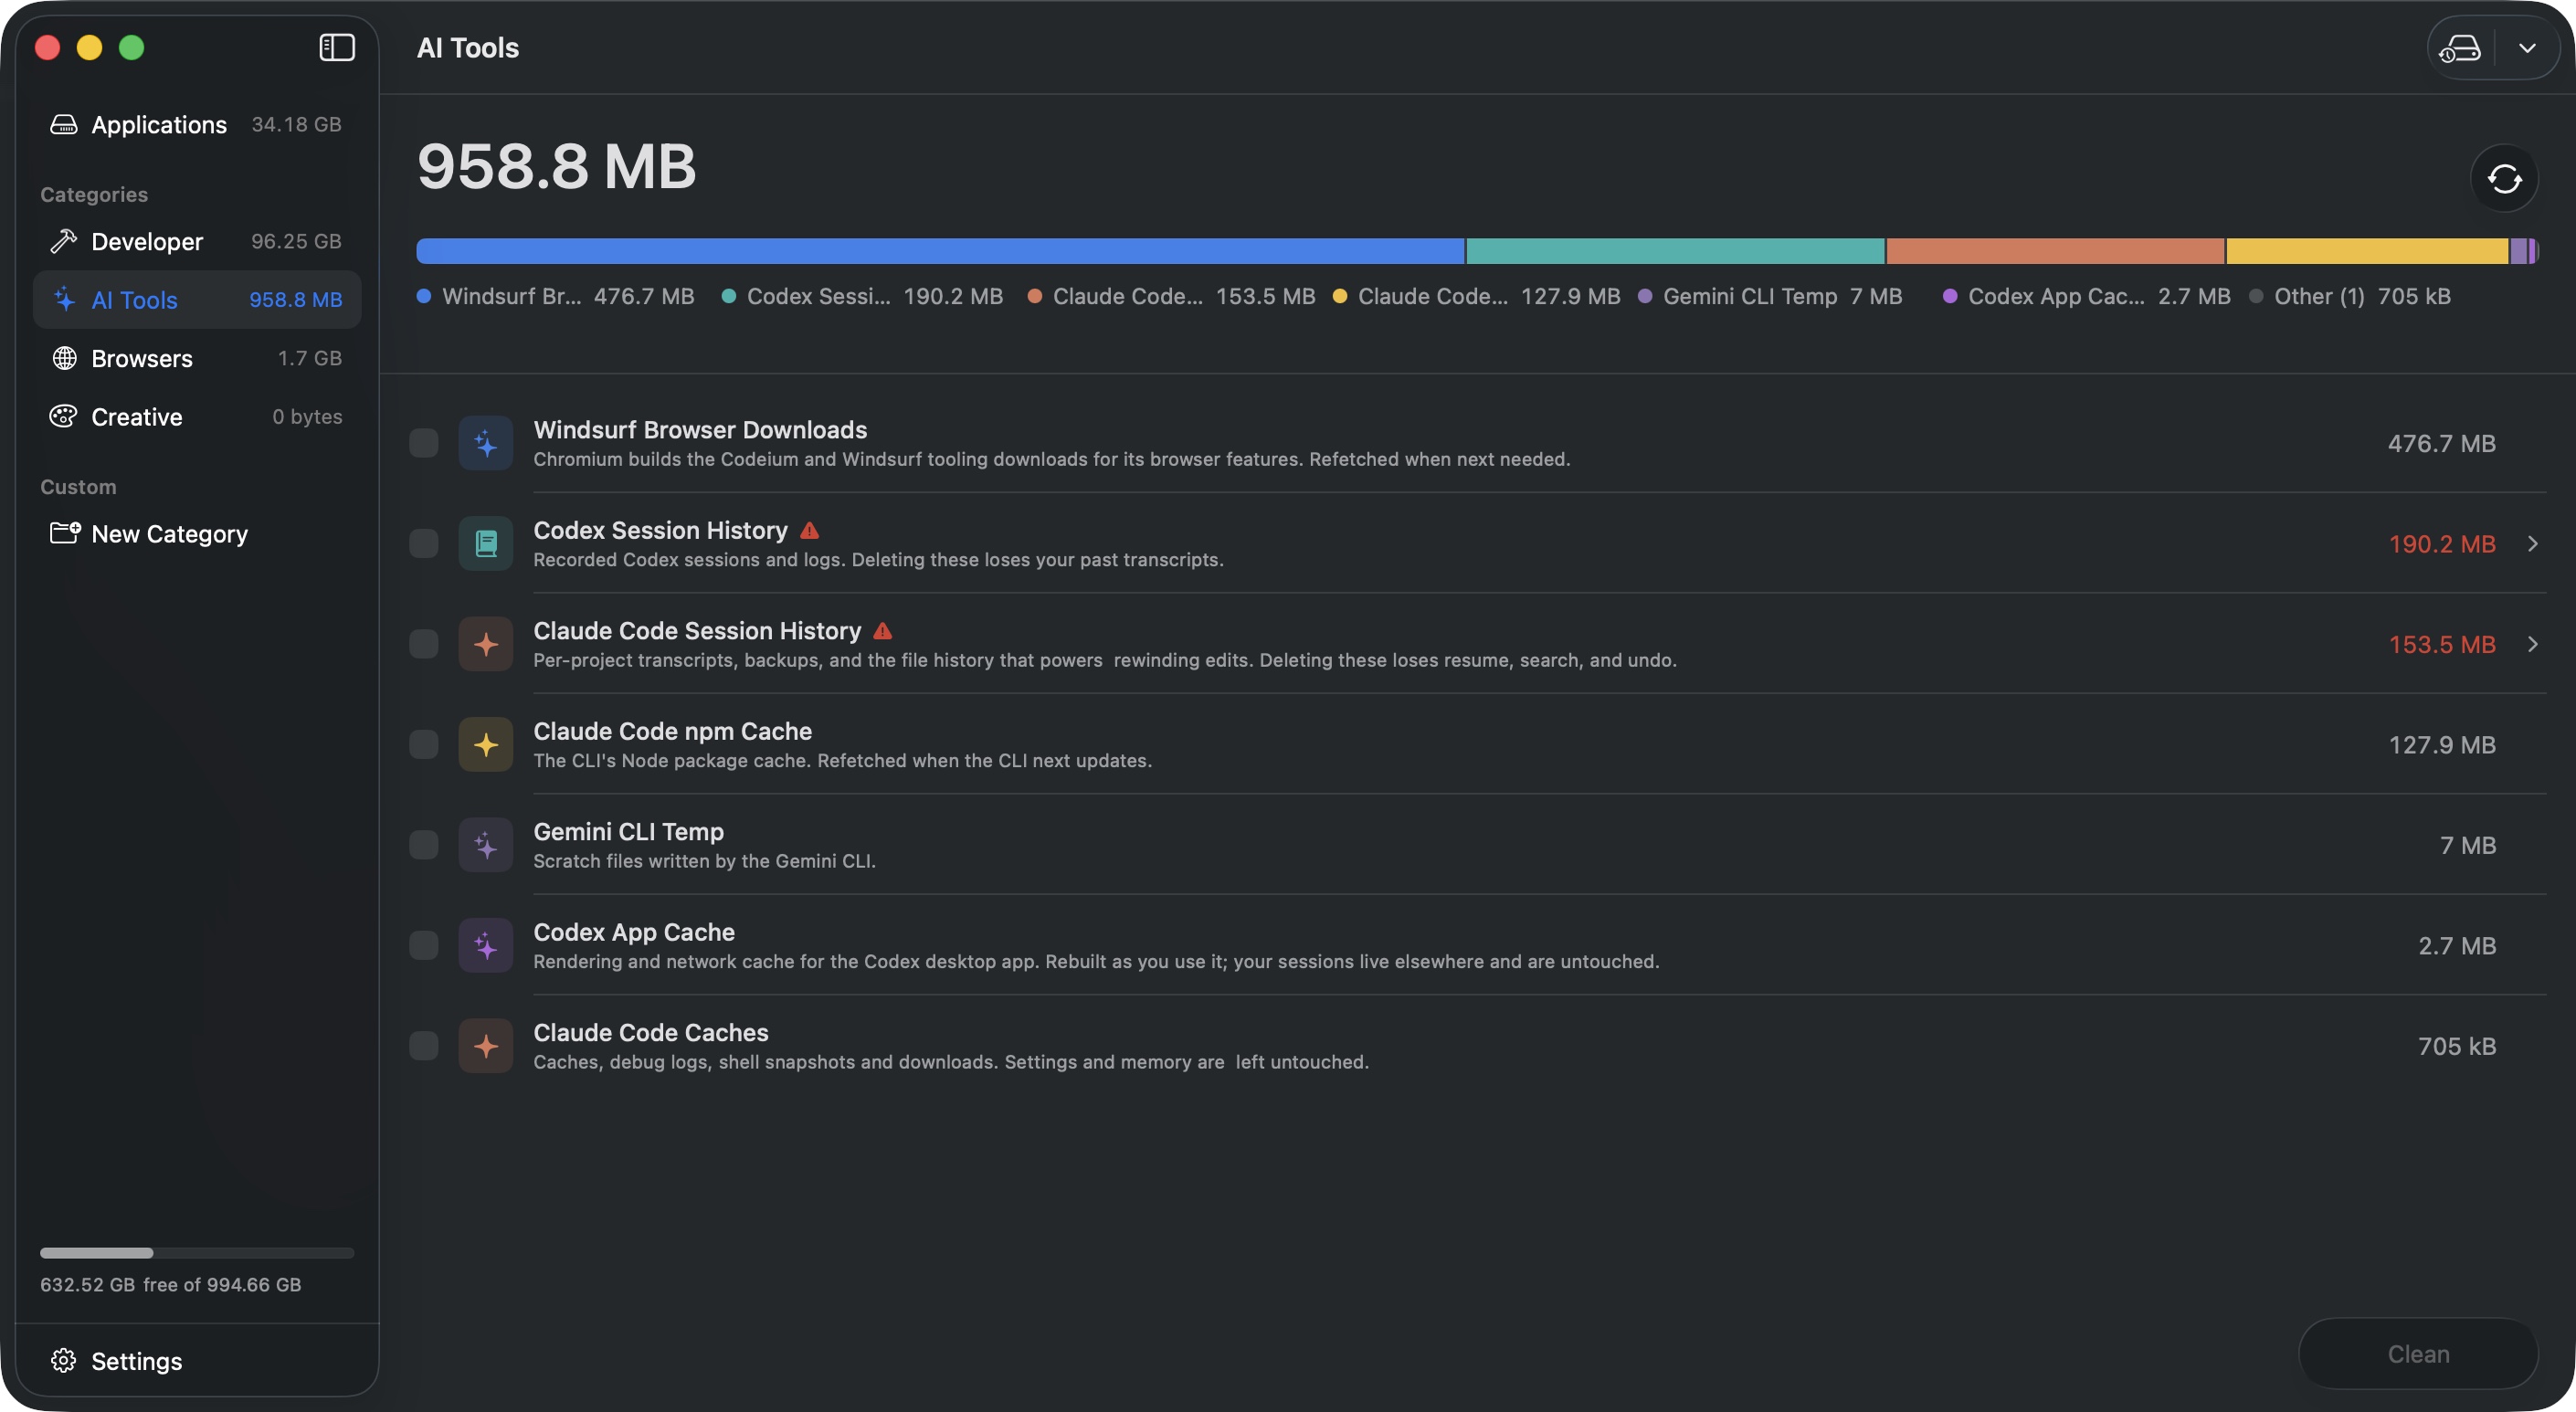This screenshot has width=2576, height=1412.
Task: Click the Applications drive icon in sidebar
Action: 64,124
